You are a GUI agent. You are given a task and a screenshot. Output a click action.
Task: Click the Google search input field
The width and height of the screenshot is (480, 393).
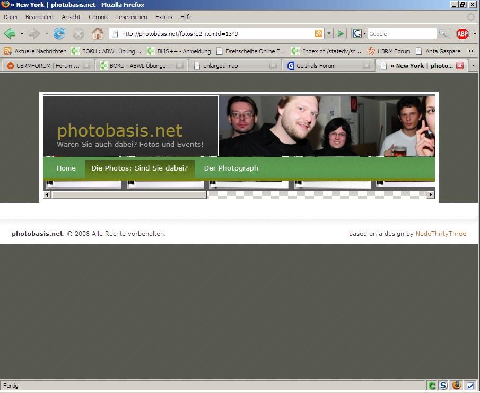tap(402, 33)
